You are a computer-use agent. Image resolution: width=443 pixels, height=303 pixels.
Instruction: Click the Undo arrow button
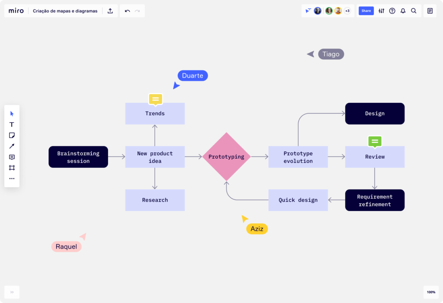click(x=126, y=10)
